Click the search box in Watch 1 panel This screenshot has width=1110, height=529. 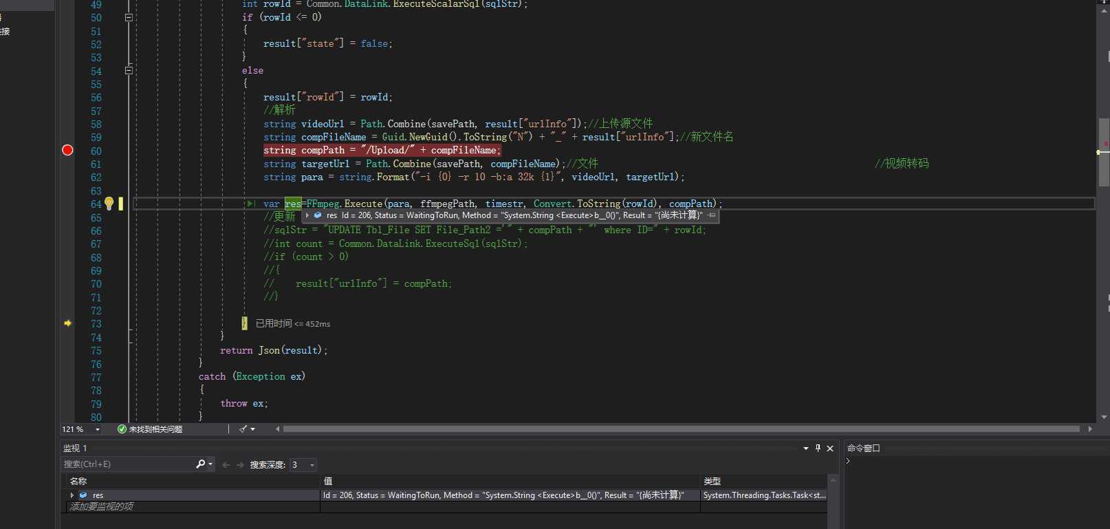[127, 464]
